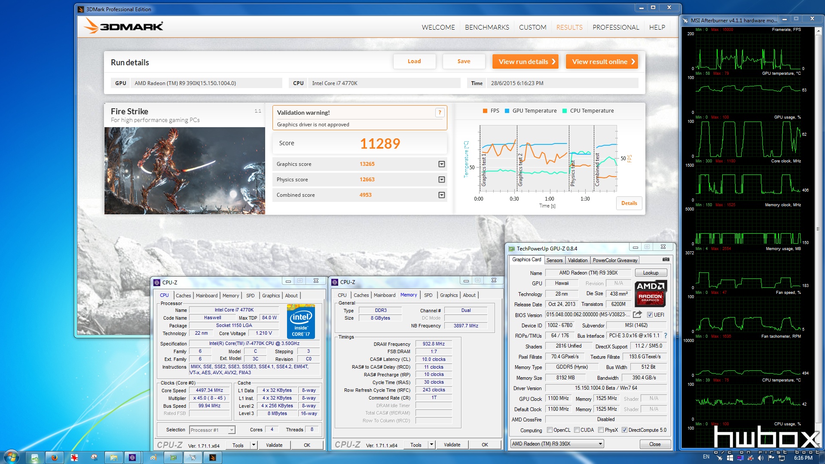
Task: Open the file explorer taskbar icon
Action: click(x=114, y=458)
